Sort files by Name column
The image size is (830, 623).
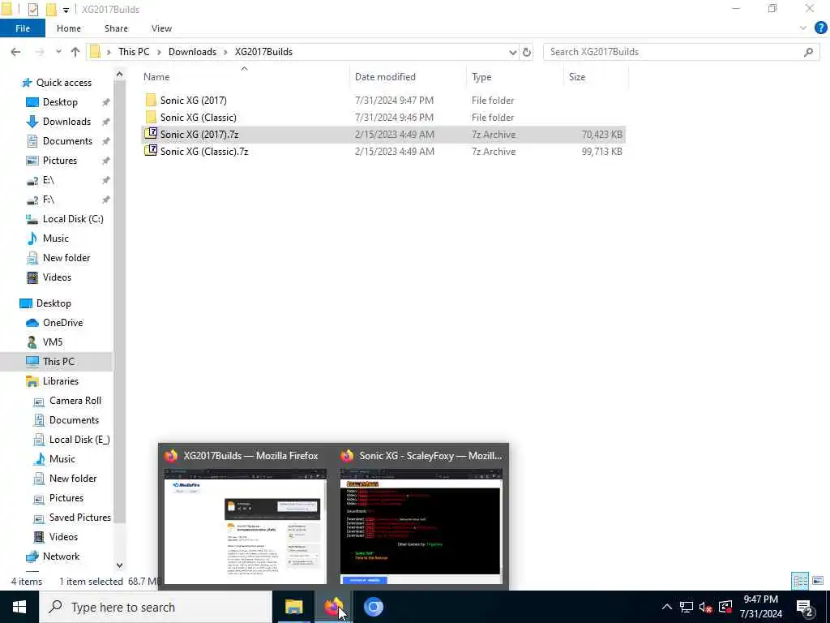pos(245,77)
